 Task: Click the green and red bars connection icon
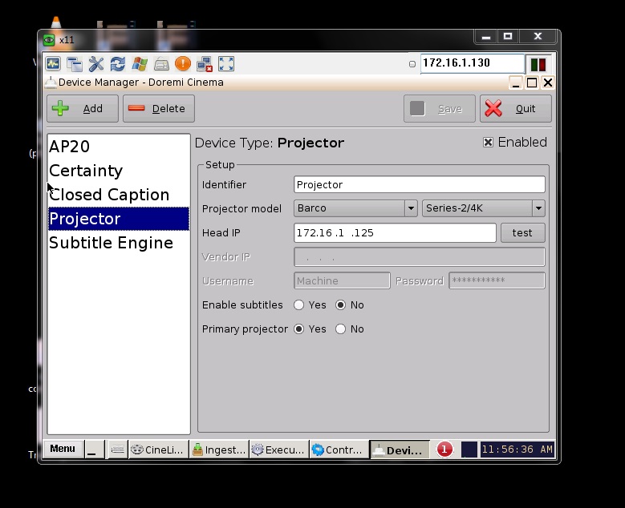point(538,64)
